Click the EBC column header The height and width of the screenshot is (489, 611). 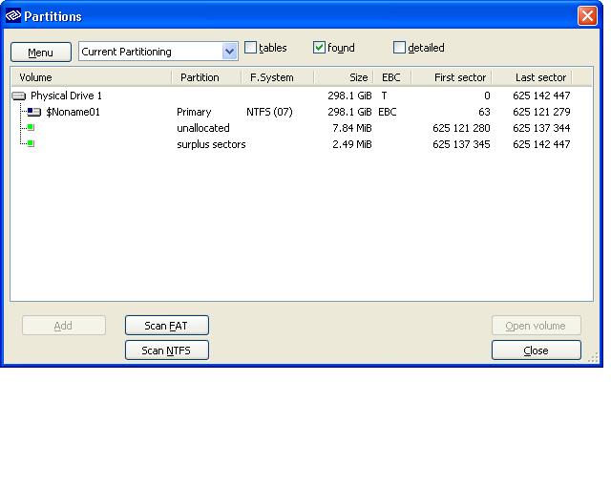click(392, 77)
